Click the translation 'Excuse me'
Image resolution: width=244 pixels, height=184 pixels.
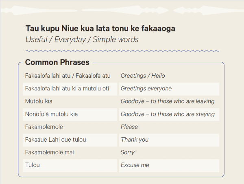click(x=135, y=165)
